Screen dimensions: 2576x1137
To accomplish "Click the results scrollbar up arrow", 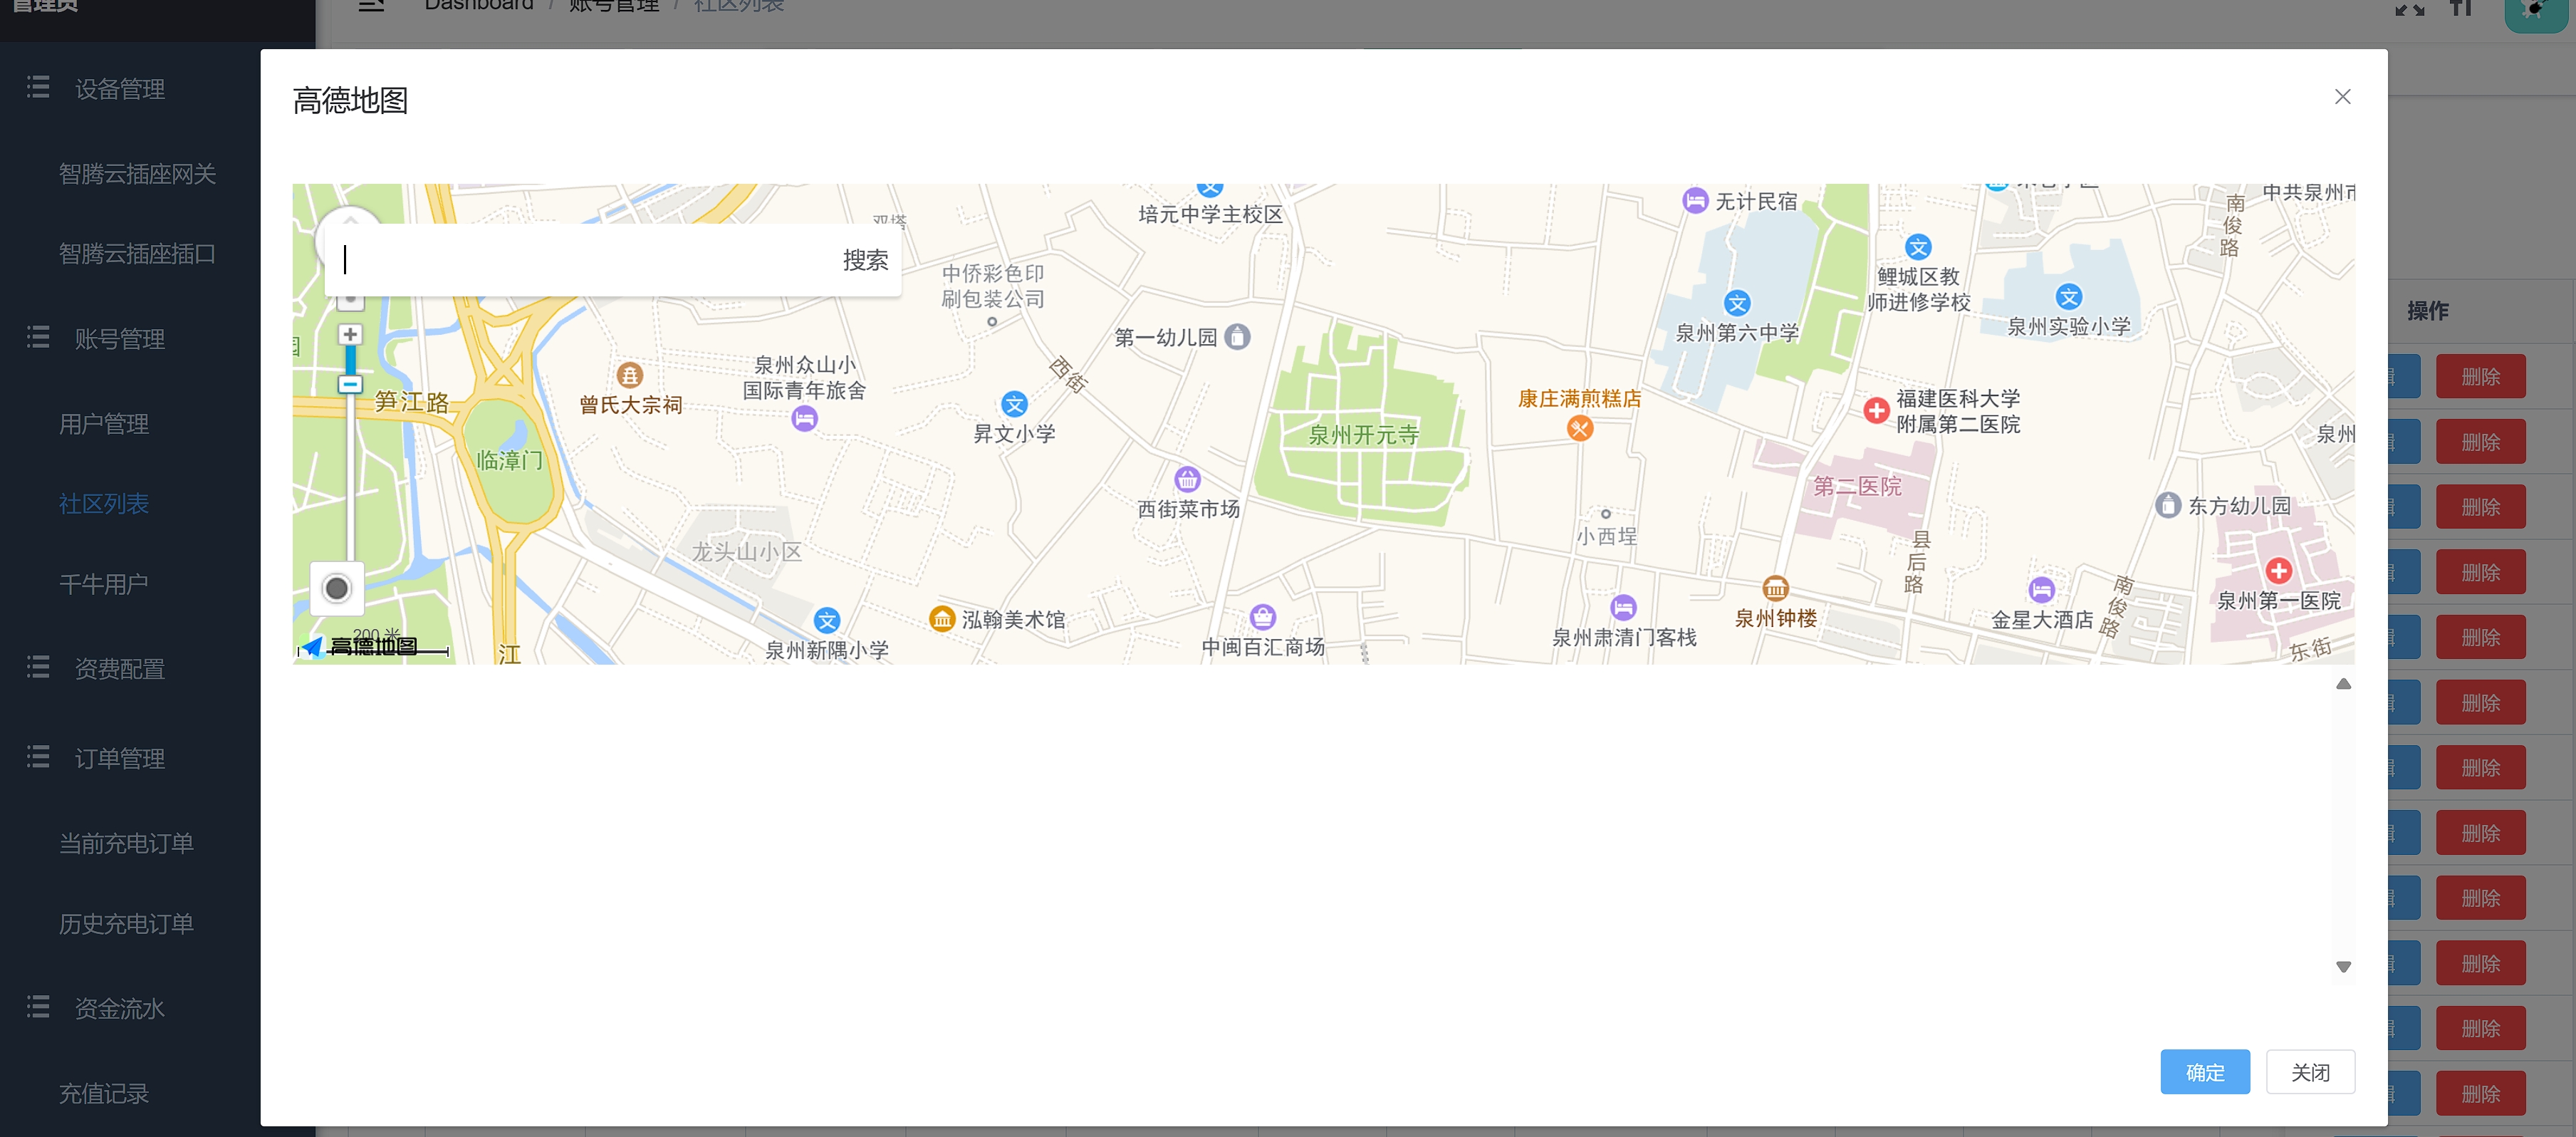I will [2343, 684].
